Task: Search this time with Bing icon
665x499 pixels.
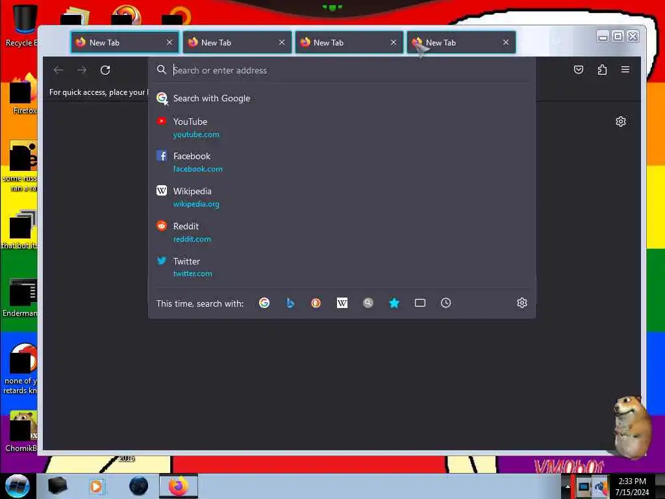Action: coord(290,303)
